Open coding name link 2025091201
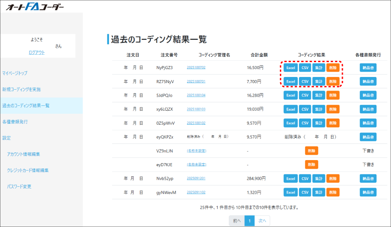Image resolution: width=391 pixels, height=227 pixels. 196,178
